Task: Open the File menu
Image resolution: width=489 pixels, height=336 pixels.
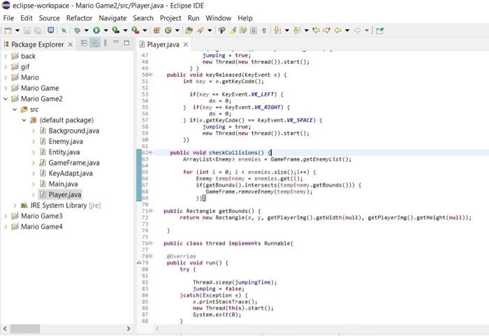Action: pos(8,18)
